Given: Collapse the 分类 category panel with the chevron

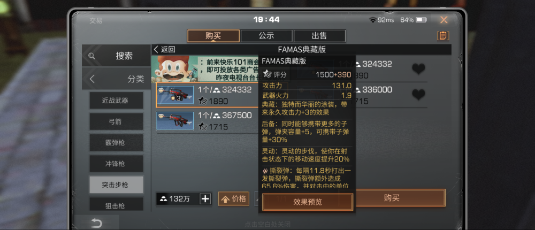Looking at the screenshot, I should (x=92, y=79).
